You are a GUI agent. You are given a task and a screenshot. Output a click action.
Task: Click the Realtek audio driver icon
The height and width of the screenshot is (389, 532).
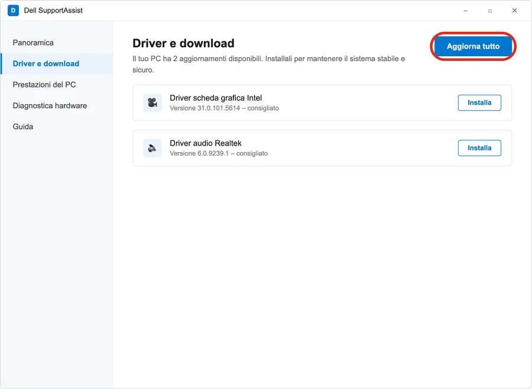(153, 148)
